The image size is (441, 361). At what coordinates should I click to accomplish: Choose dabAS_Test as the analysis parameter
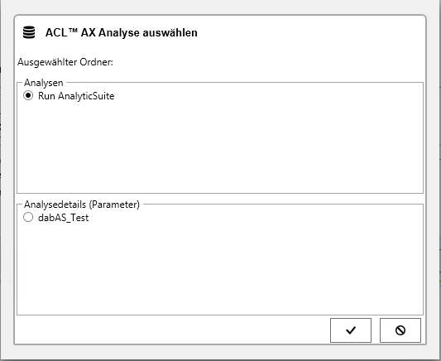tap(28, 217)
